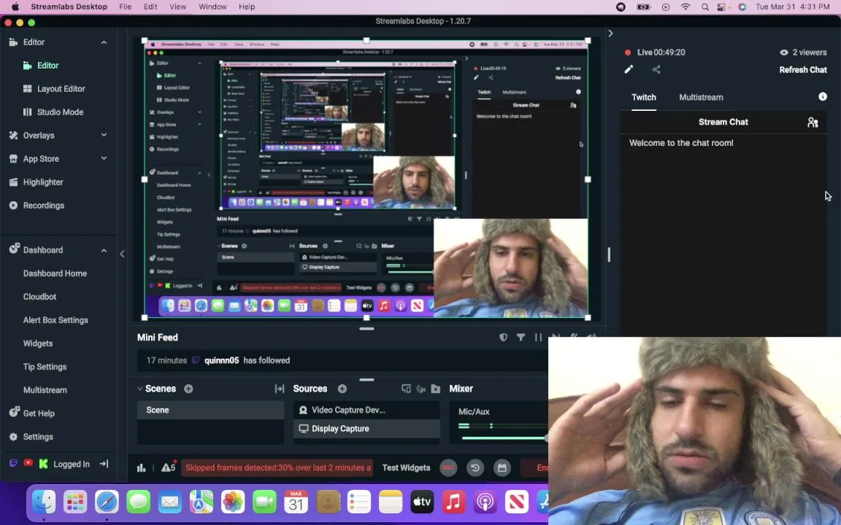Click the scene transitions icon
841x525 pixels.
pos(280,389)
